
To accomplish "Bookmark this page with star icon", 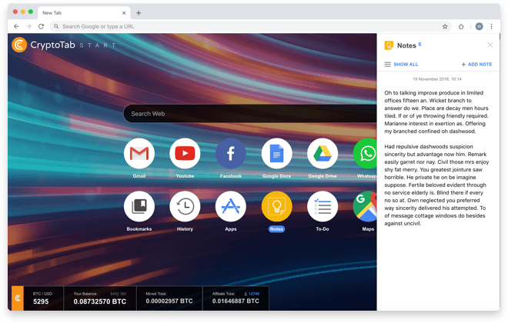I will tap(445, 26).
